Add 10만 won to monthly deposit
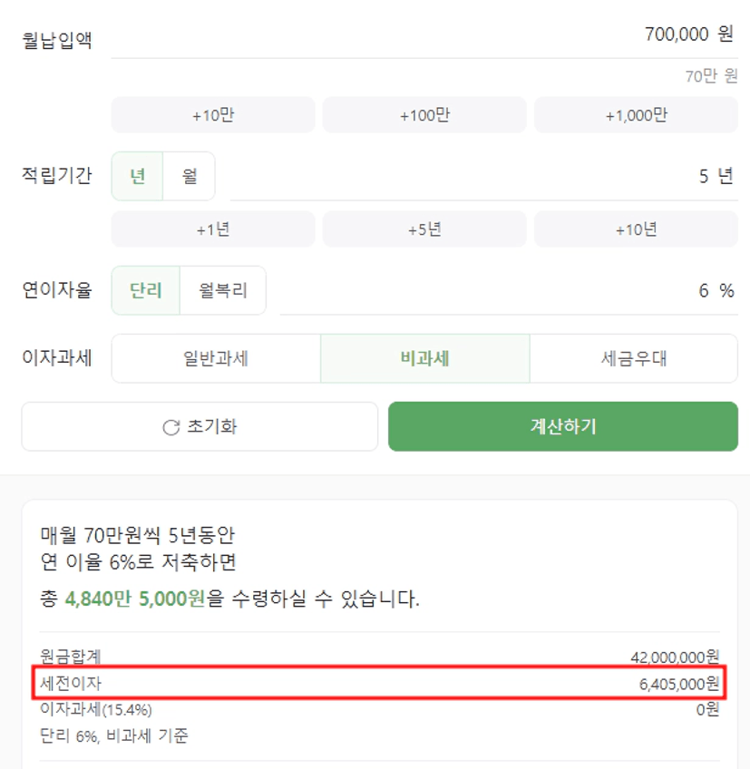The image size is (750, 769). [213, 115]
